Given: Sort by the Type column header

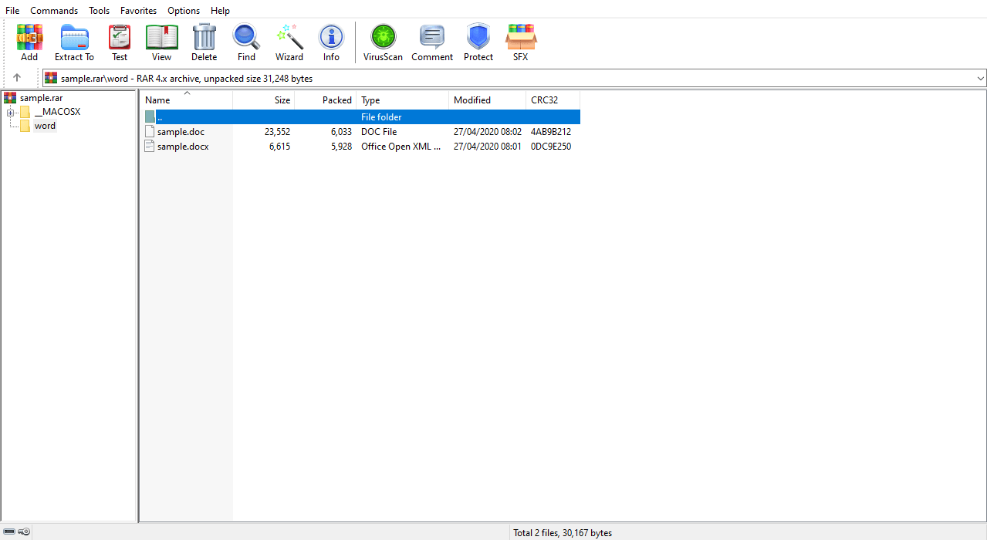Looking at the screenshot, I should [x=402, y=100].
